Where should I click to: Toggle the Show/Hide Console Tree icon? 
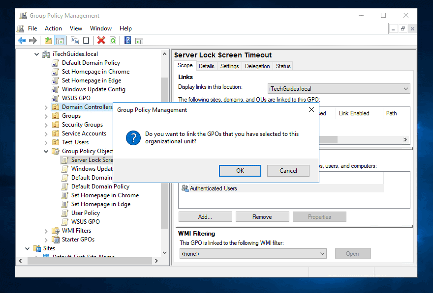click(60, 40)
